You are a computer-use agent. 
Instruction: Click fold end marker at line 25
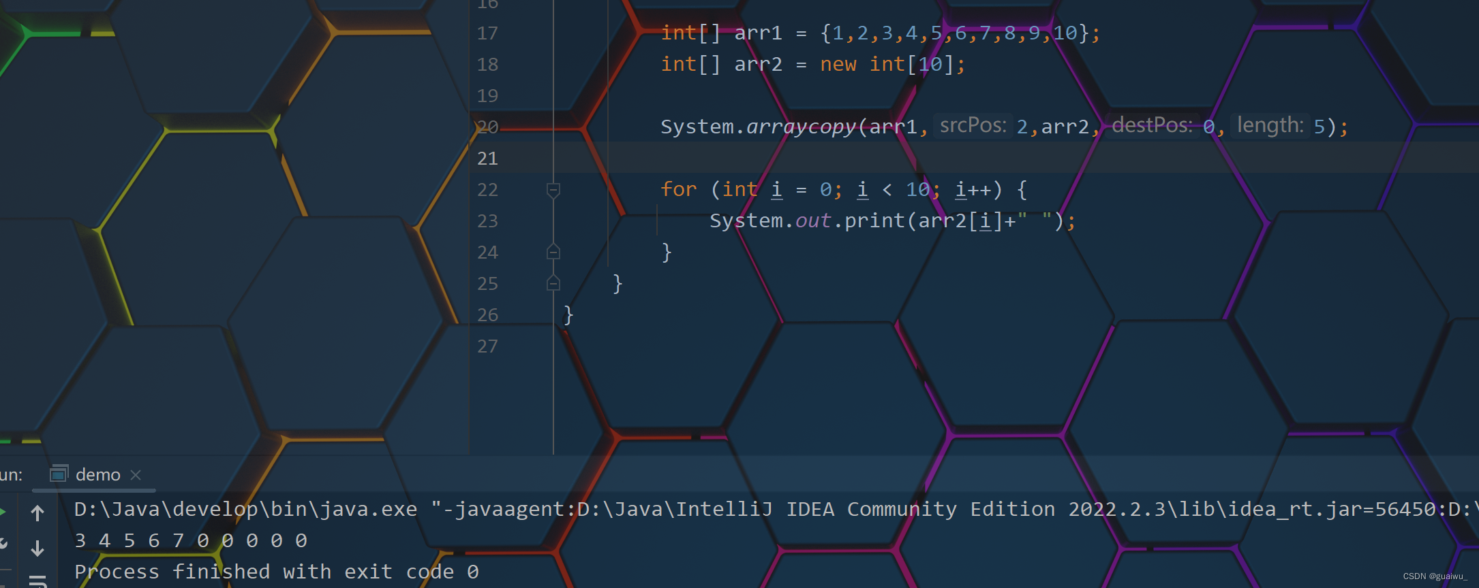click(x=553, y=283)
